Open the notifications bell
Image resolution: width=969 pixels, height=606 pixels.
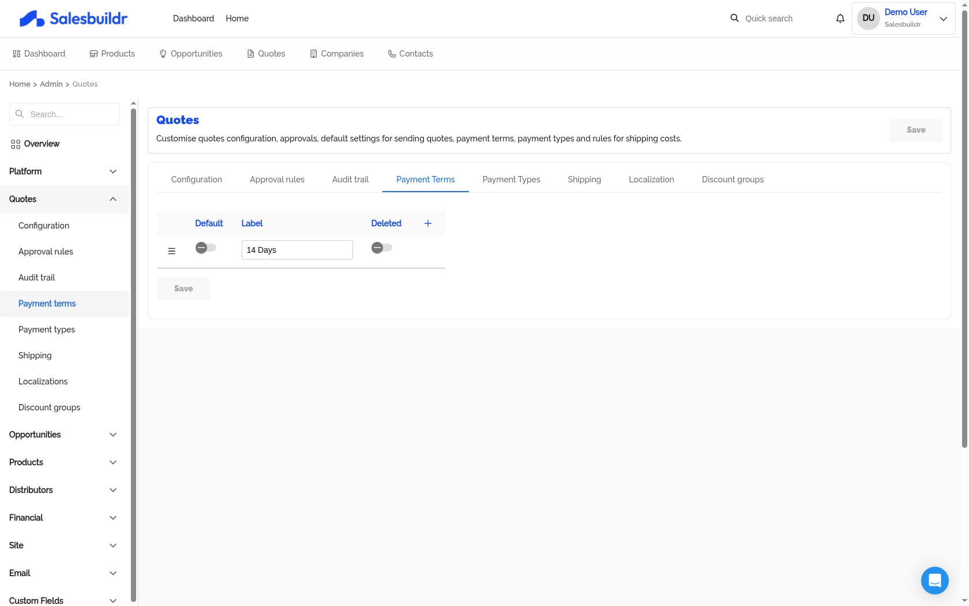coord(840,18)
